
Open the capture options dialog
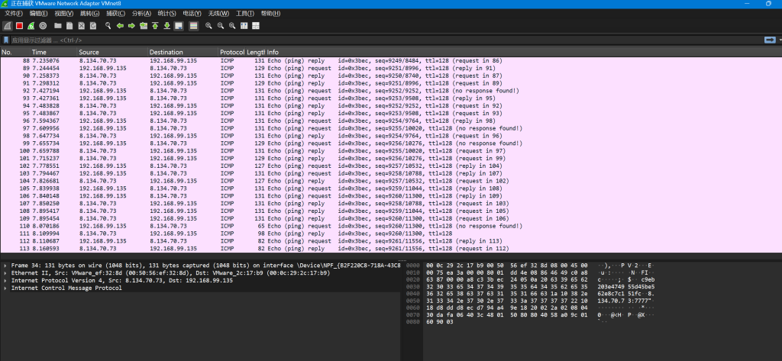44,25
